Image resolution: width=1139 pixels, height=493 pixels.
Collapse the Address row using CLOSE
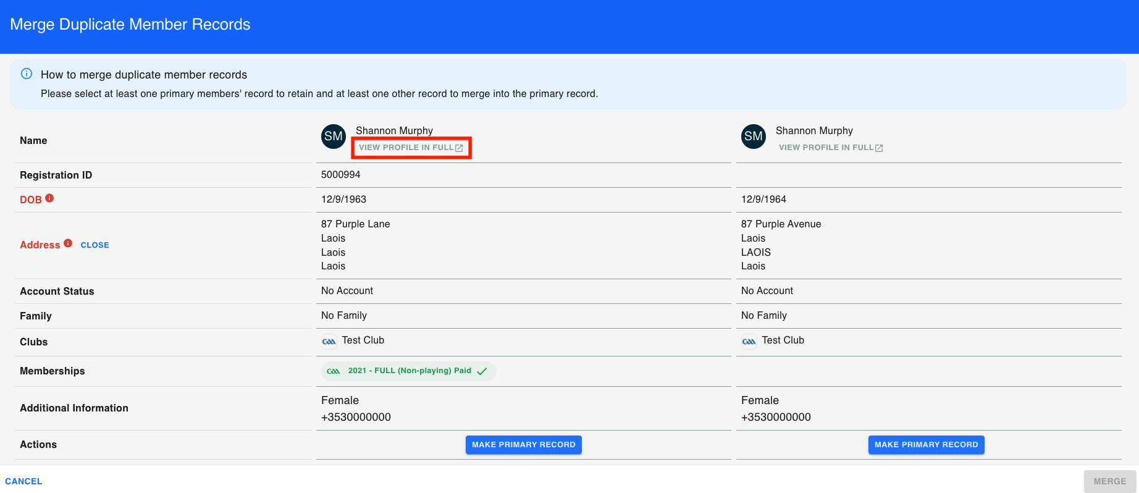coord(95,245)
